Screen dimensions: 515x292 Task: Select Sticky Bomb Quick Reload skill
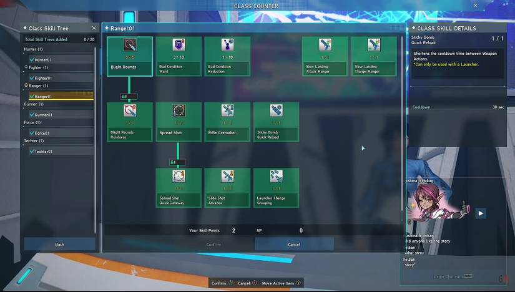point(276,122)
